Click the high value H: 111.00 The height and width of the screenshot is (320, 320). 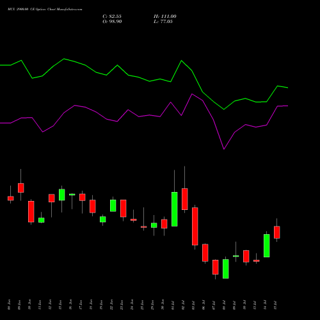click(165, 17)
